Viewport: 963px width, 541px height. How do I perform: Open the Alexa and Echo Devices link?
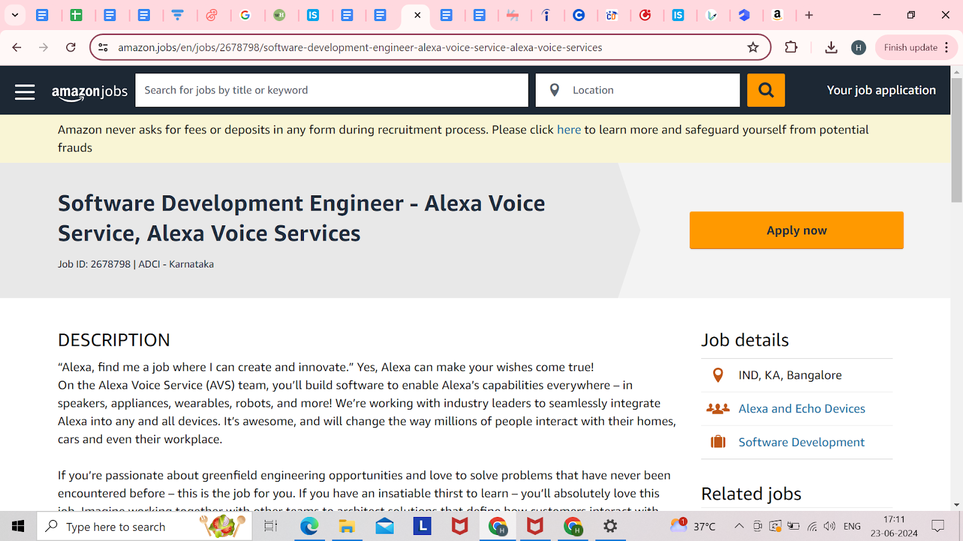[802, 409]
